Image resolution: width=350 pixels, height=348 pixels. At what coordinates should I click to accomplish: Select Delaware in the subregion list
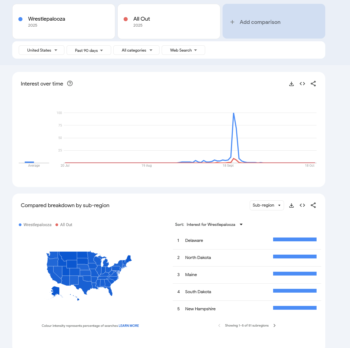(x=194, y=241)
